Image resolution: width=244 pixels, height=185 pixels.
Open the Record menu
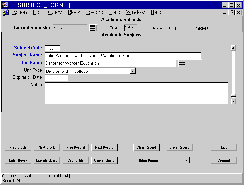(x=95, y=12)
